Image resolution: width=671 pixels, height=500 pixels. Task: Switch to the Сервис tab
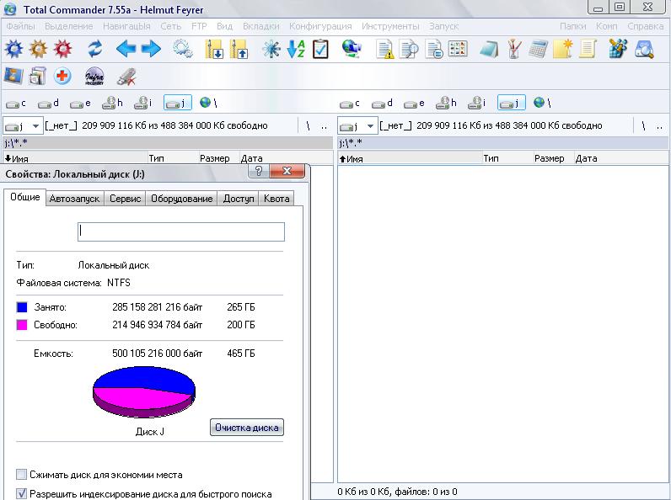pyautogui.click(x=125, y=199)
